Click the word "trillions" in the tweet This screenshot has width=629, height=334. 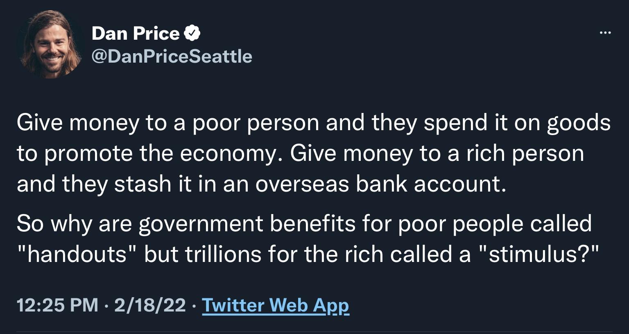pos(223,254)
